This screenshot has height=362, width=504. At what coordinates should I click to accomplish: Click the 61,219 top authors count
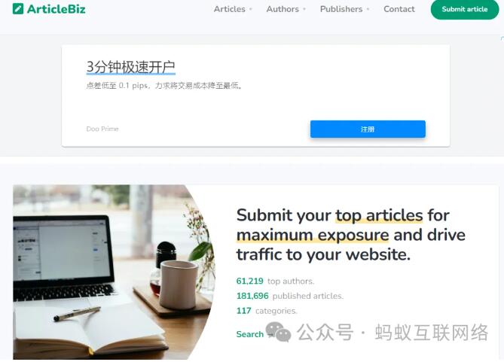click(x=275, y=281)
